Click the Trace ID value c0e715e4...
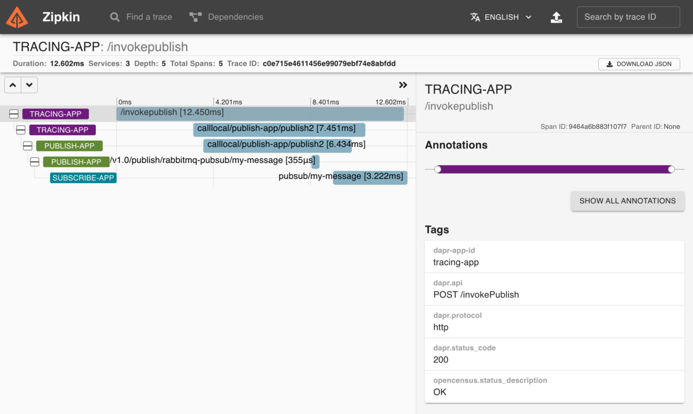693x414 pixels. coord(329,64)
